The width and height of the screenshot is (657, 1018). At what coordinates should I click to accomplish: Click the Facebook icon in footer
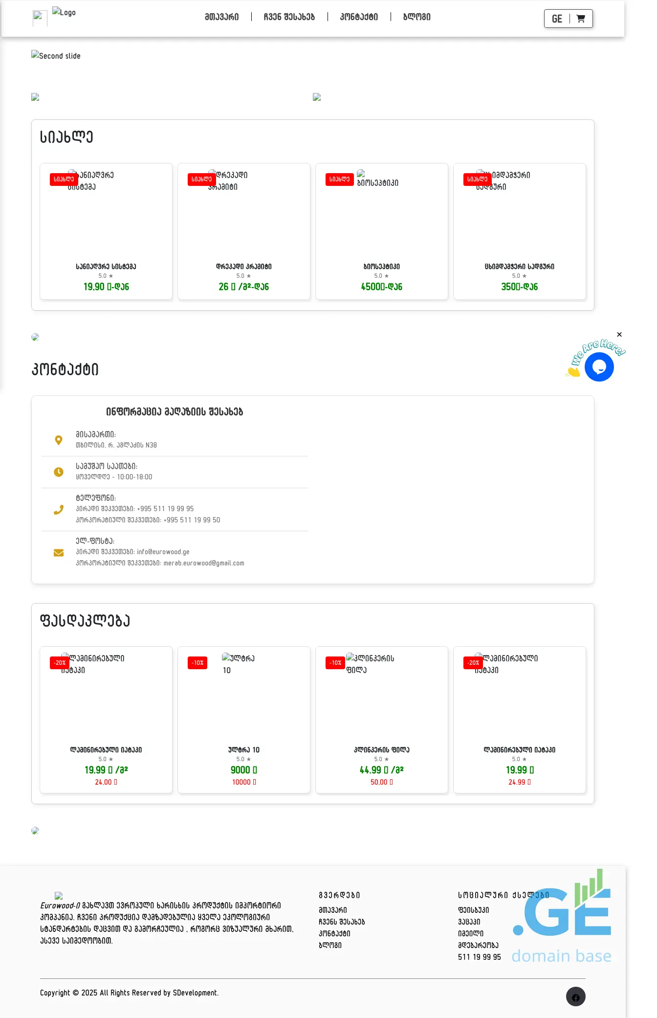[575, 997]
